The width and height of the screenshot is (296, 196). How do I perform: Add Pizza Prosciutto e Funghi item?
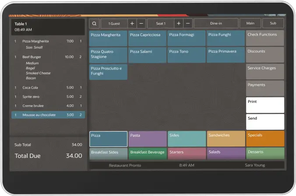(x=108, y=72)
